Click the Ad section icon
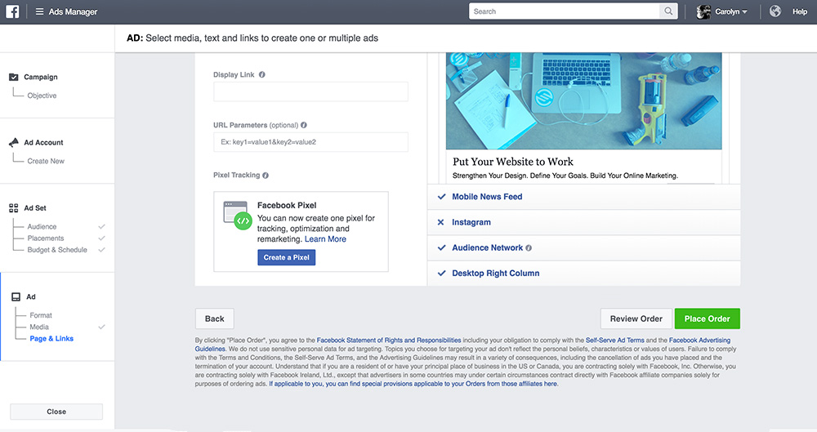This screenshot has height=432, width=817. (x=16, y=296)
